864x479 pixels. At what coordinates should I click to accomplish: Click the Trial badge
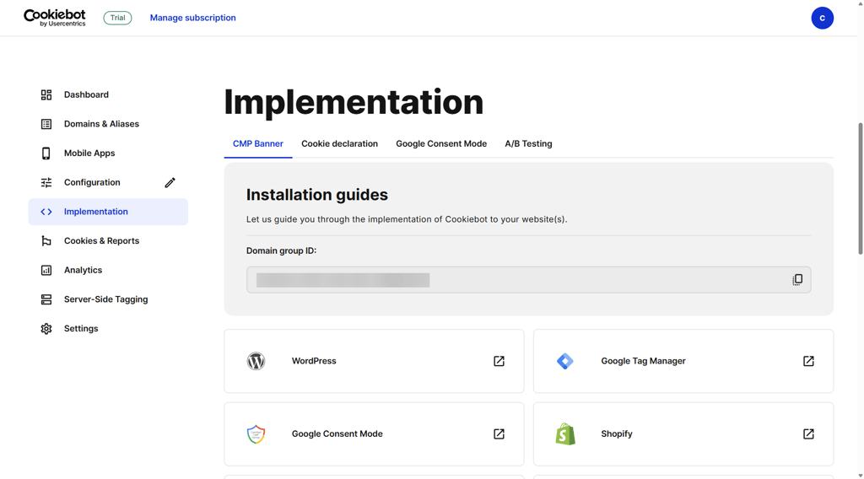pyautogui.click(x=117, y=18)
